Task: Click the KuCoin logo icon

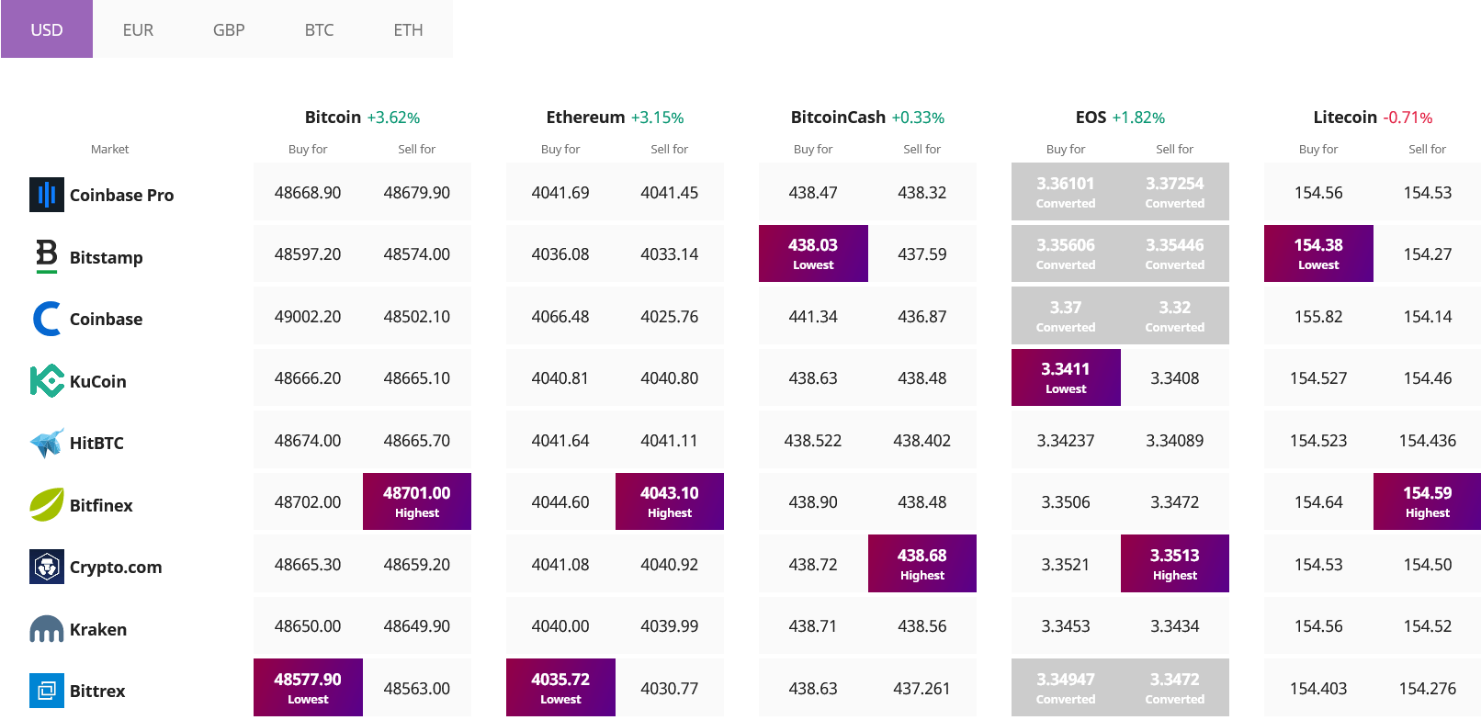Action: (47, 380)
